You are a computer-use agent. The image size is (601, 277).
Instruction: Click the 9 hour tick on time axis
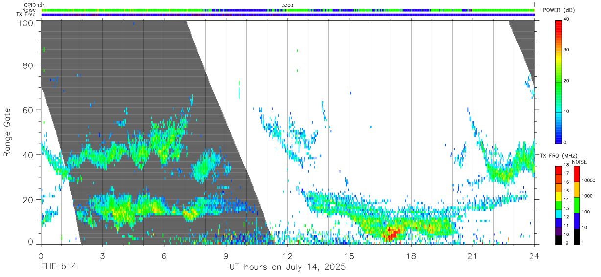click(226, 256)
